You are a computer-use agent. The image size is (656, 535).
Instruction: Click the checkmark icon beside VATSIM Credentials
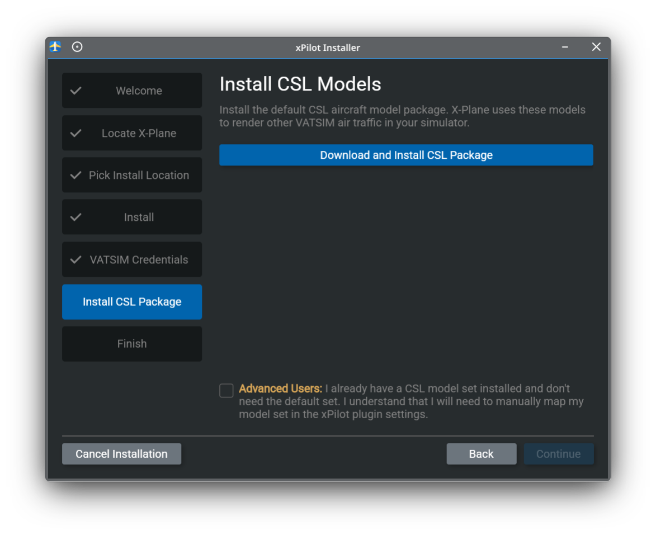[x=75, y=259]
